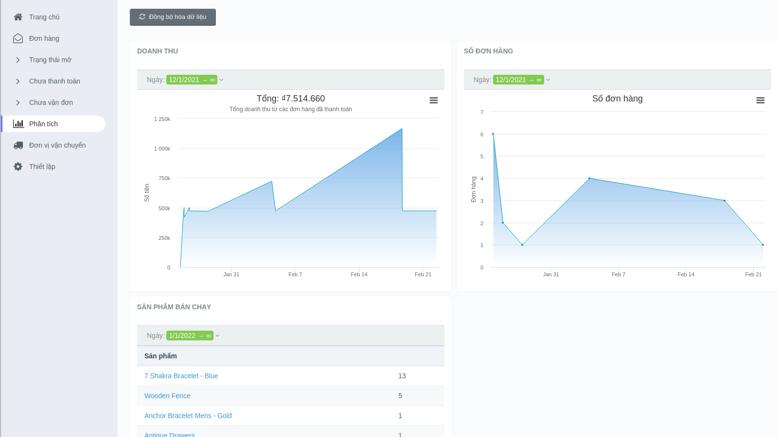
Task: Click the envelope icon beside Đơn hàng
Action: (x=18, y=38)
